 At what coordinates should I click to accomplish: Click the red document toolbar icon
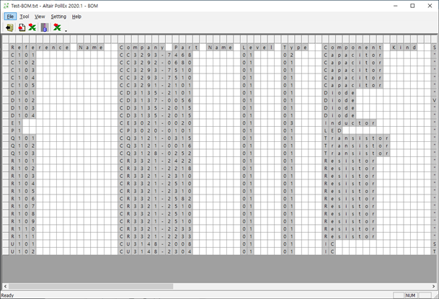pyautogui.click(x=21, y=27)
